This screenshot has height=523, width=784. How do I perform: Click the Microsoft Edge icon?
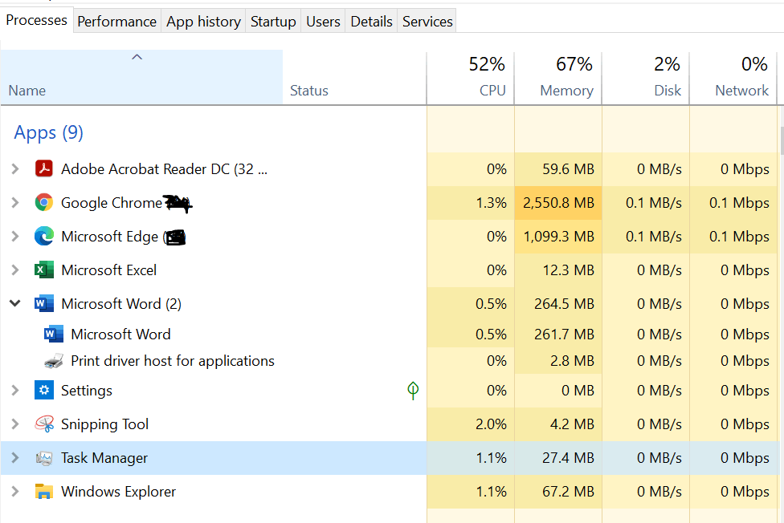[x=44, y=236]
